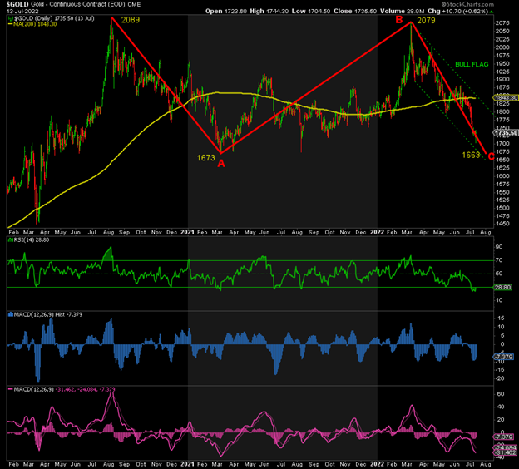The height and width of the screenshot is (469, 519).
Task: Click the $GOLD ticker symbol title
Action: pyautogui.click(x=17, y=4)
